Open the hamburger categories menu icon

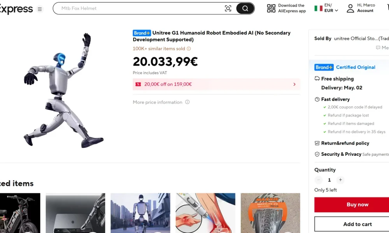click(40, 9)
